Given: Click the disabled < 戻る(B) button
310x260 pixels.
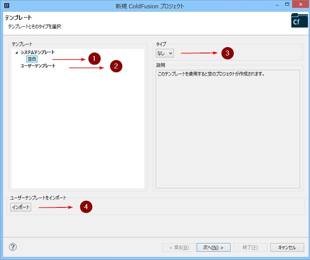Looking at the screenshot, I should (179, 247).
